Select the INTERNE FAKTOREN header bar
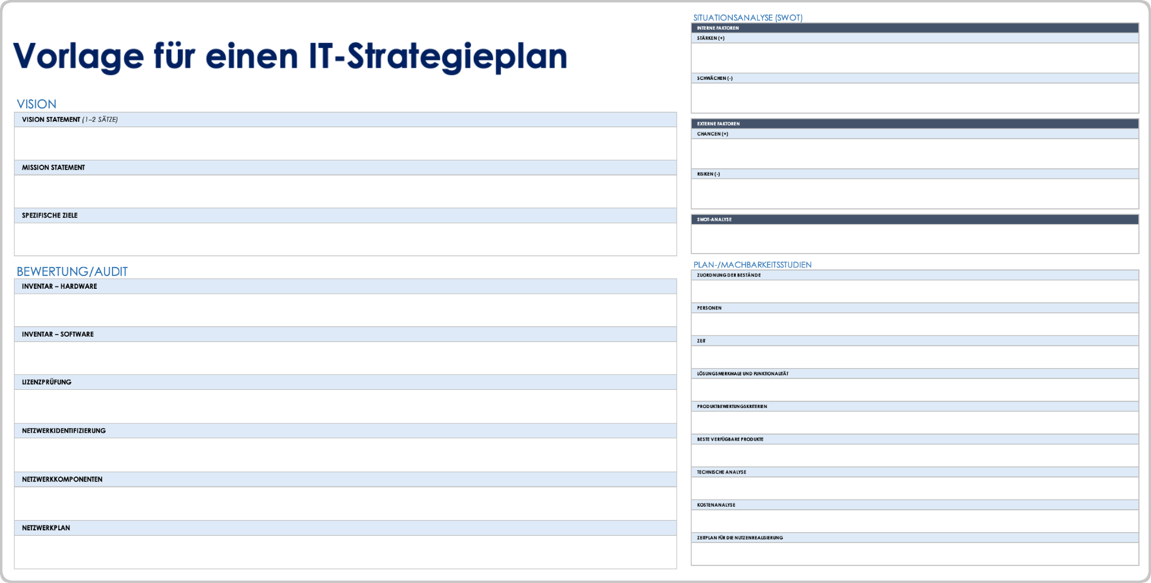Viewport: 1151px width, 583px height. [x=915, y=28]
